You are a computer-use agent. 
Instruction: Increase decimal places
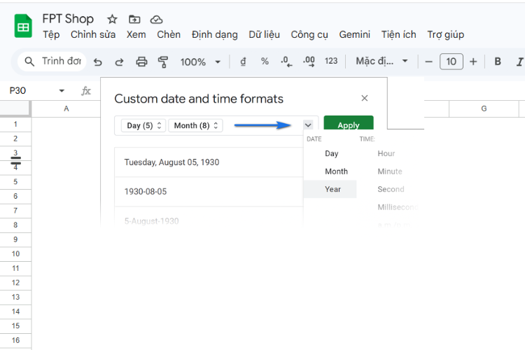(x=309, y=62)
